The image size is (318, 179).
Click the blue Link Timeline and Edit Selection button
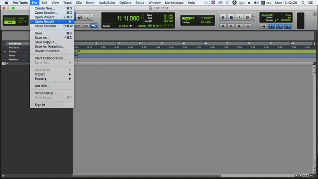tap(94, 26)
